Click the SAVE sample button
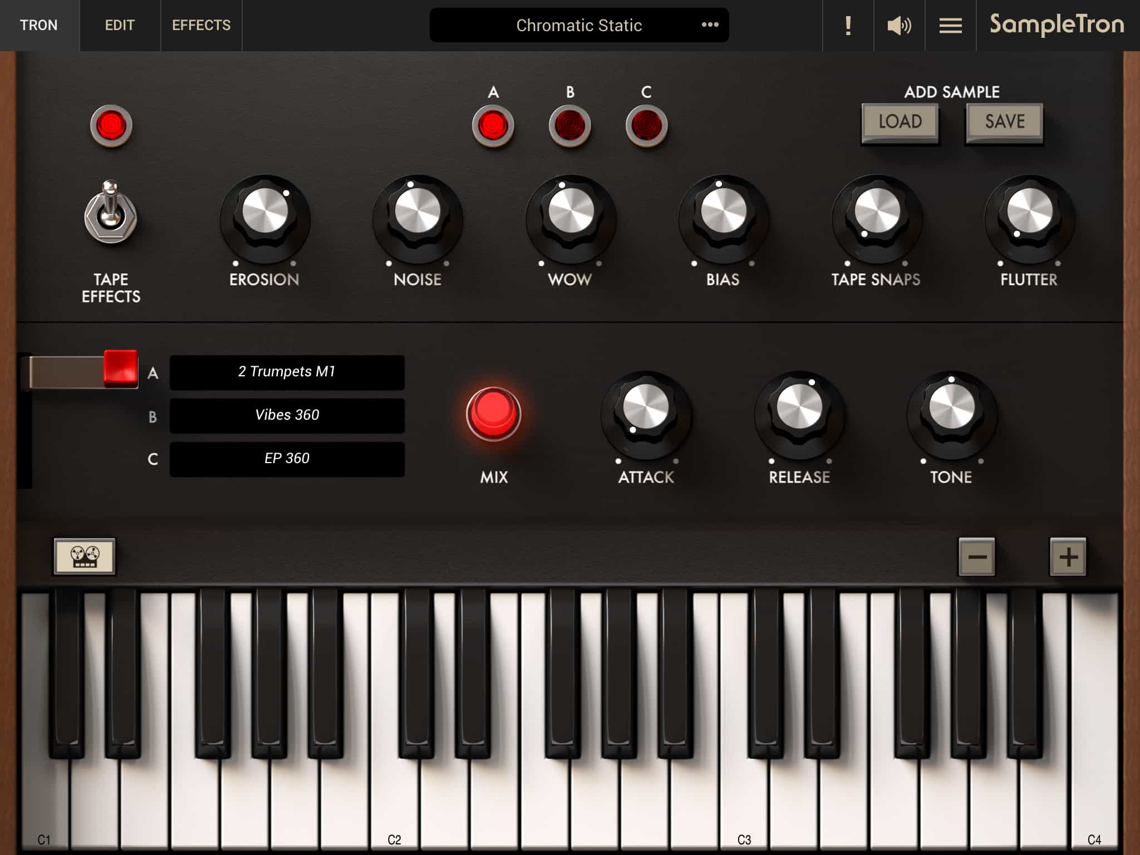1140x855 pixels. click(x=1005, y=122)
